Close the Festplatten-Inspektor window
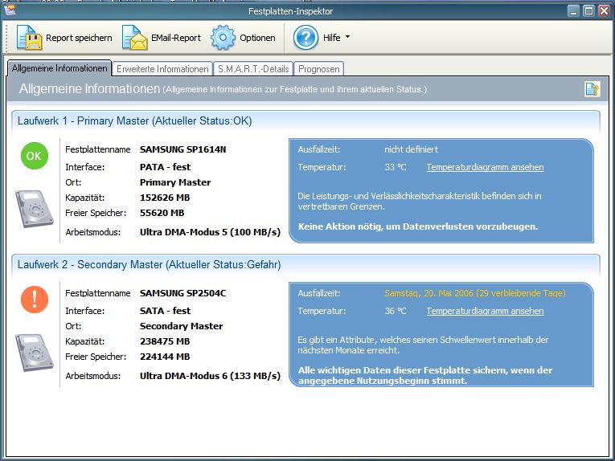This screenshot has height=461, width=615. pyautogui.click(x=604, y=11)
